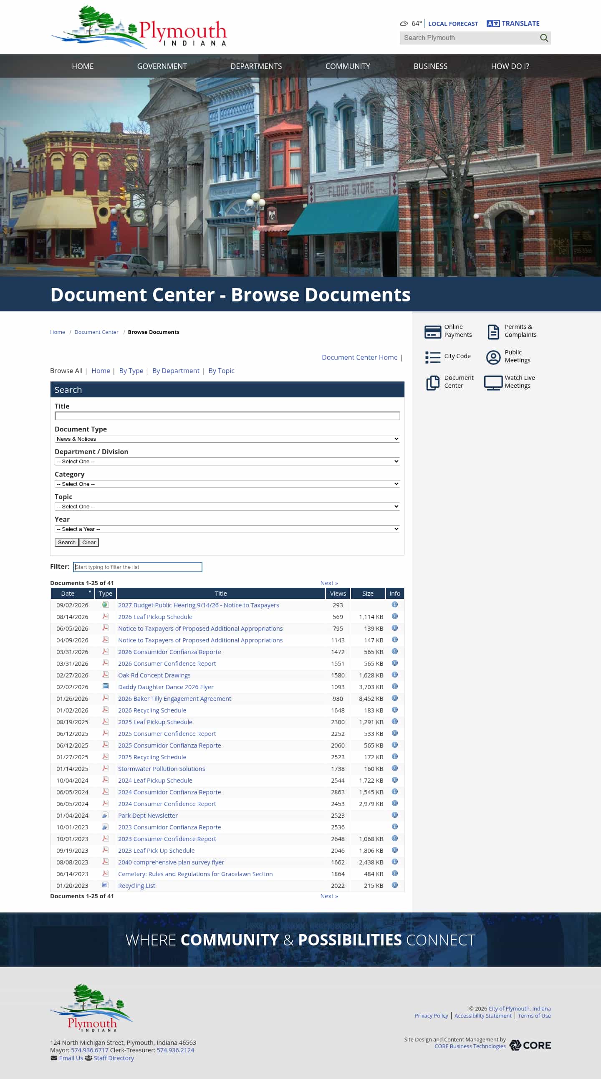Open Watch Live Meetings monitor icon
Image resolution: width=601 pixels, height=1079 pixels.
(493, 382)
